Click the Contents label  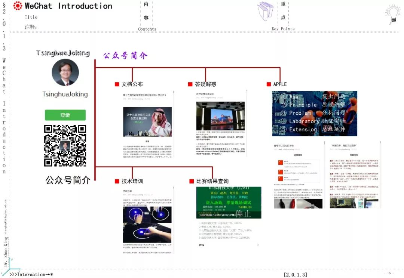click(x=147, y=29)
